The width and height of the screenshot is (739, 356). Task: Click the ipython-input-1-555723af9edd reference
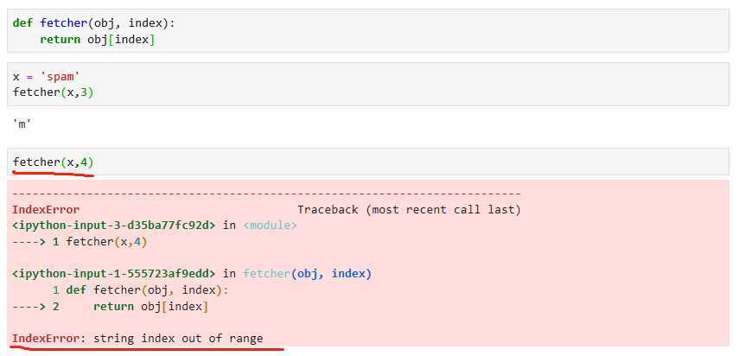point(113,274)
